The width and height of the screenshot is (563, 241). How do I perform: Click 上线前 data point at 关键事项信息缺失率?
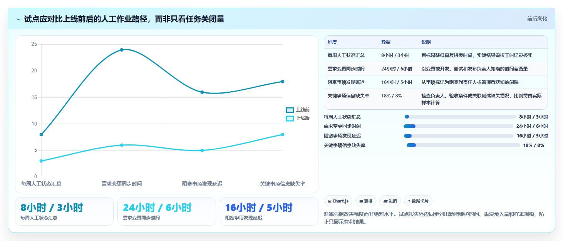coord(283,82)
